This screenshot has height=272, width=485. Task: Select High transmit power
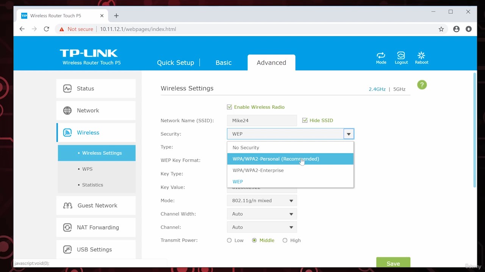[x=285, y=240]
